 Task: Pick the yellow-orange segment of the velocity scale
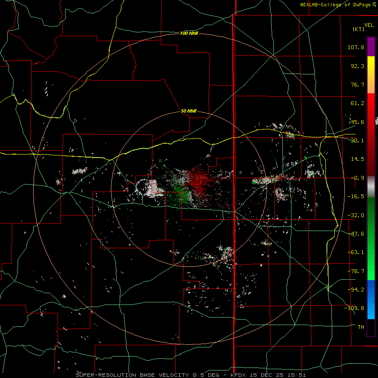pos(371,75)
